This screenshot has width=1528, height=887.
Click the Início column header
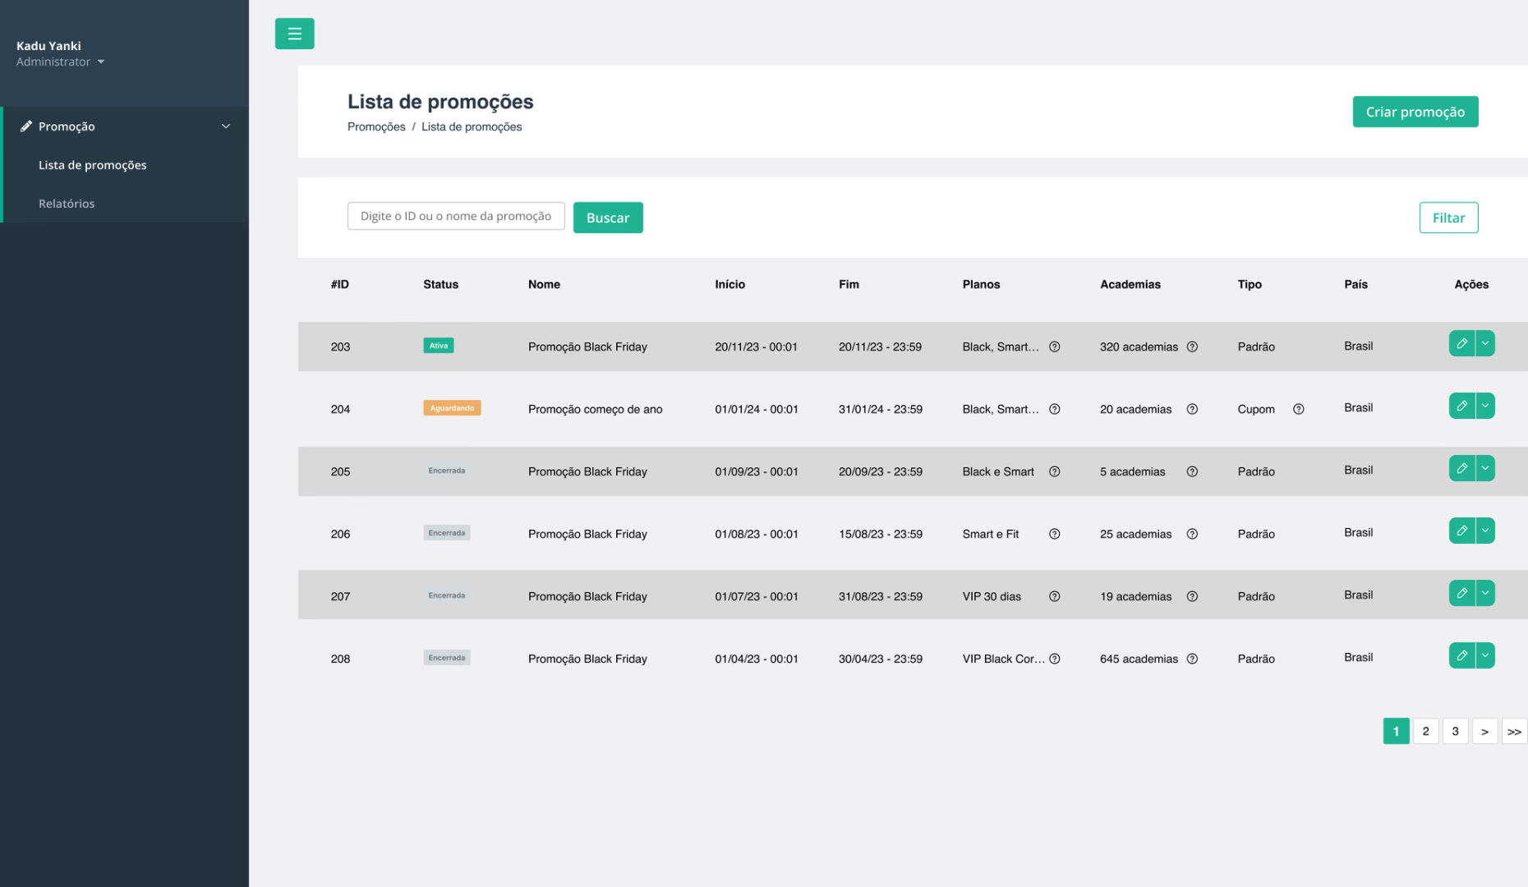(x=729, y=284)
